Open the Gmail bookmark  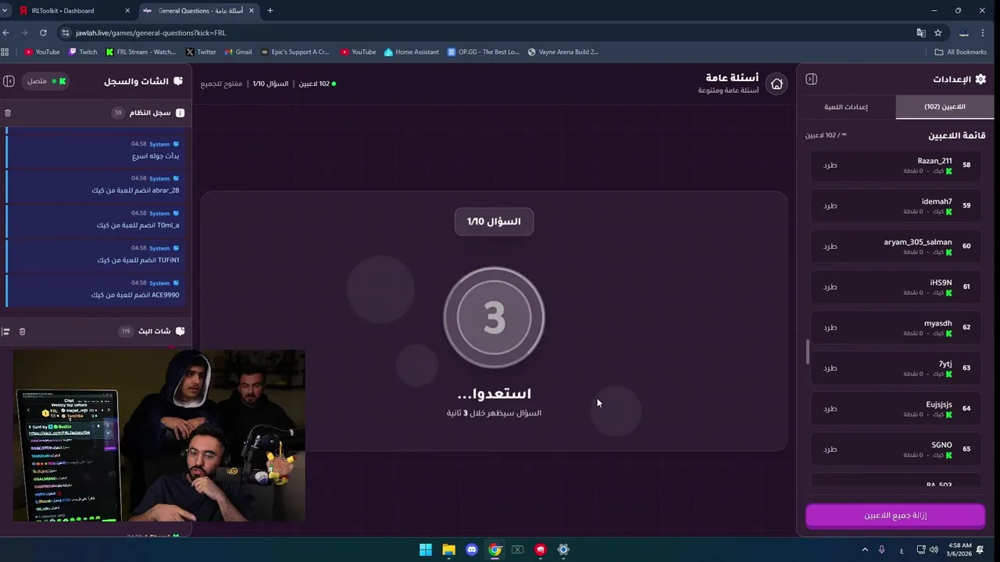[238, 52]
